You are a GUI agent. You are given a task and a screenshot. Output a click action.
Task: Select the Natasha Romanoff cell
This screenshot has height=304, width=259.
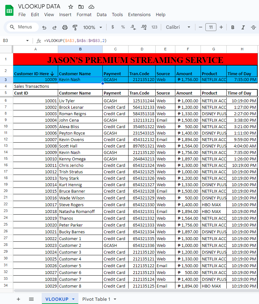click(x=80, y=211)
